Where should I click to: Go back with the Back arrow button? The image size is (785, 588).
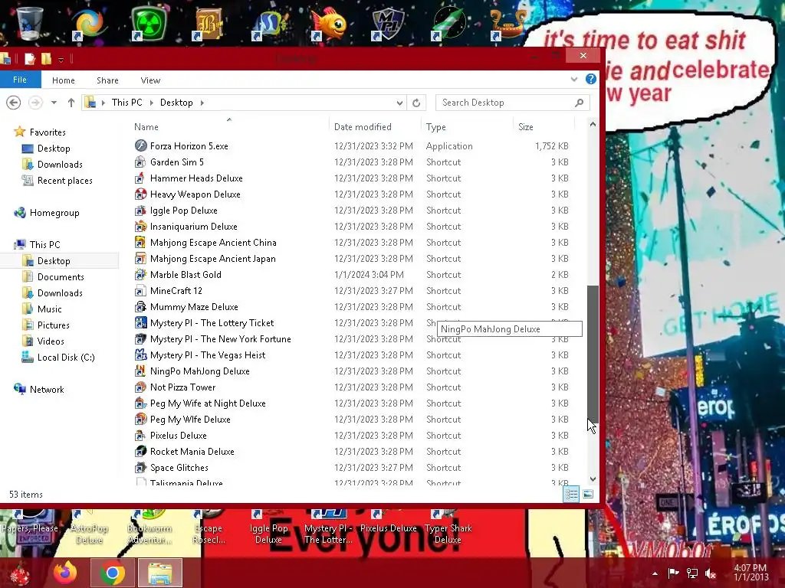pyautogui.click(x=14, y=103)
